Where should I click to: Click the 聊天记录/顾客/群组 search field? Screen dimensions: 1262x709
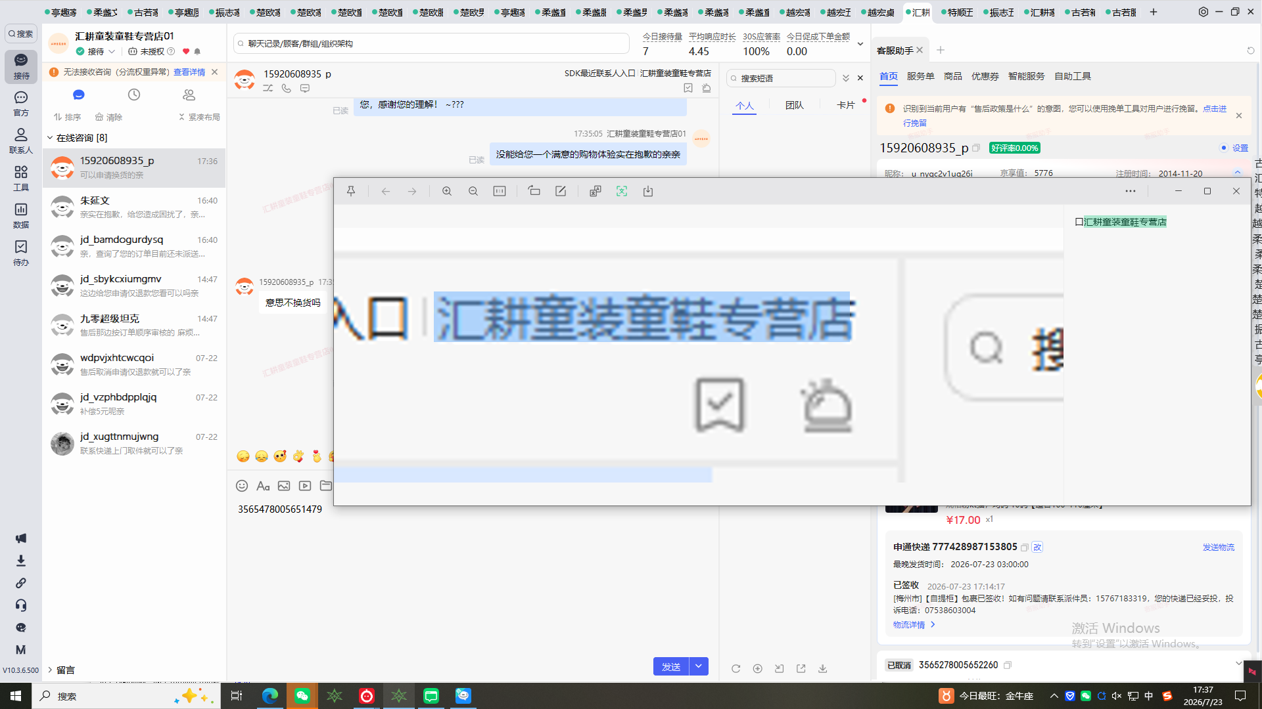click(x=431, y=43)
